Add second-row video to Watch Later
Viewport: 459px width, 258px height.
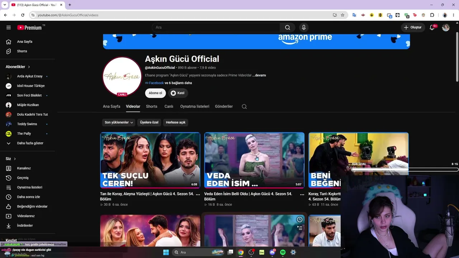pyautogui.click(x=300, y=220)
